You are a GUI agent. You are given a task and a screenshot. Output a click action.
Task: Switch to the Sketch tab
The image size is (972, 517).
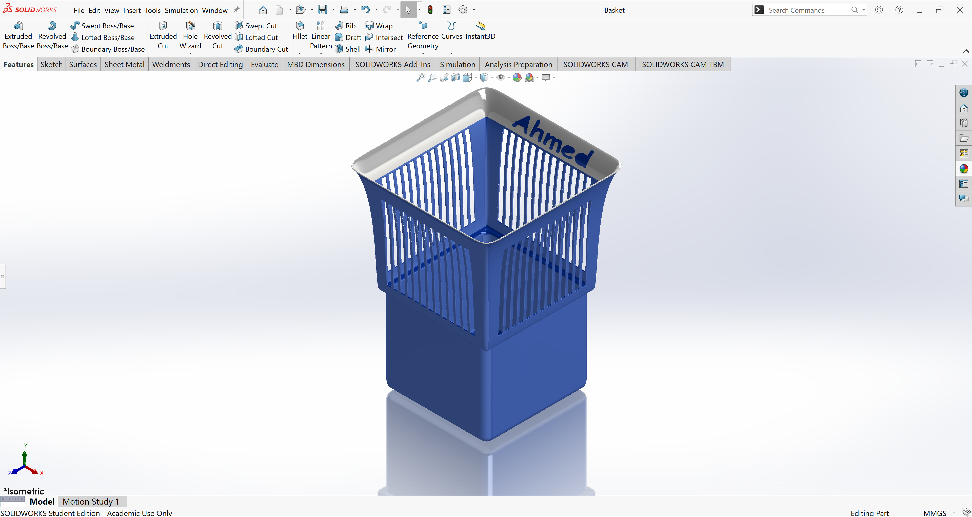(51, 65)
